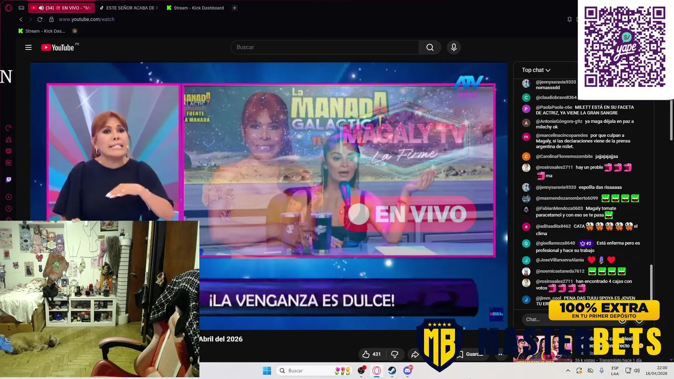Share the video
The width and height of the screenshot is (674, 379).
click(x=414, y=354)
